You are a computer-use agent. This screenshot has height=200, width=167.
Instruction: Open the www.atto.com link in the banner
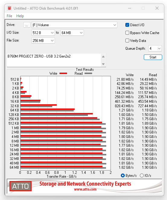tap(85, 189)
